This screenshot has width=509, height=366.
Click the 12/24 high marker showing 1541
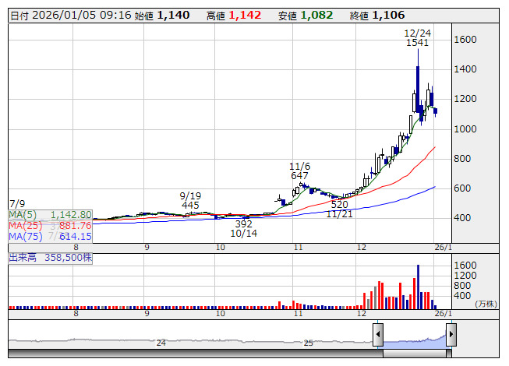pos(418,38)
